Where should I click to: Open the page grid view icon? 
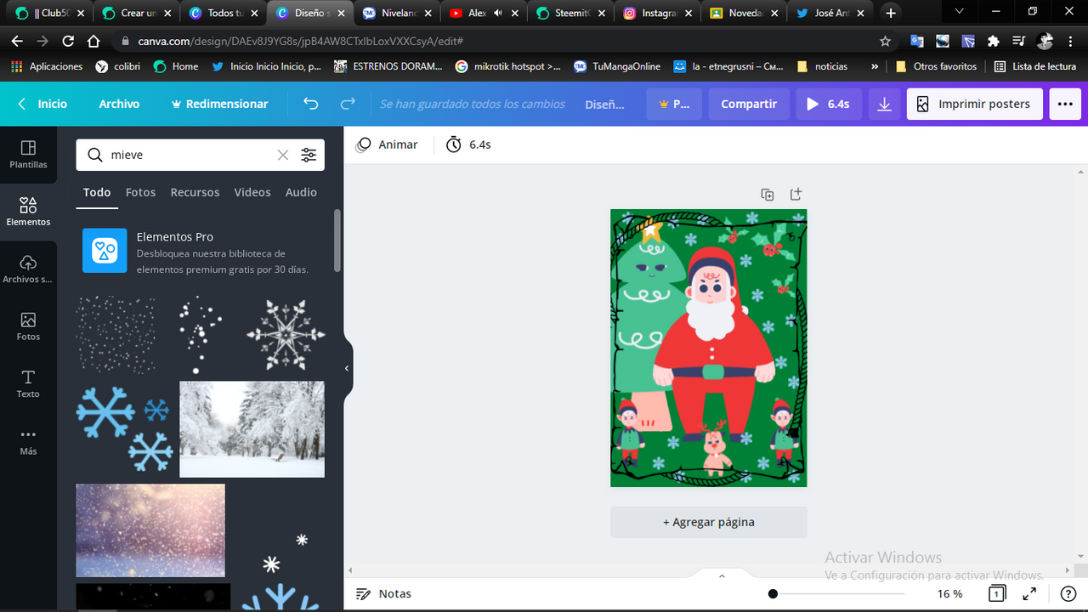997,594
